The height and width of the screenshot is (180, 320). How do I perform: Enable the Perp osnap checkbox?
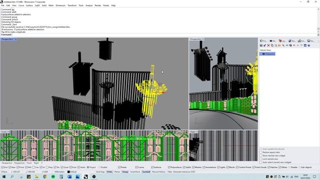(x=47, y=167)
